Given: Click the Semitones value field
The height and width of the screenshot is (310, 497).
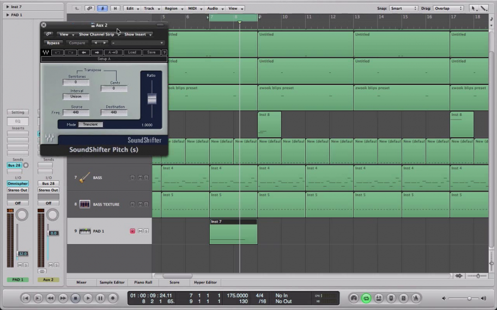Looking at the screenshot, I should (x=76, y=82).
